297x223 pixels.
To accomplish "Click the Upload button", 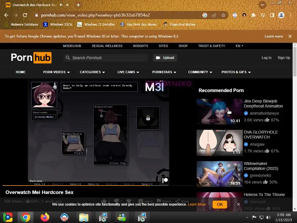I will click(x=165, y=58).
